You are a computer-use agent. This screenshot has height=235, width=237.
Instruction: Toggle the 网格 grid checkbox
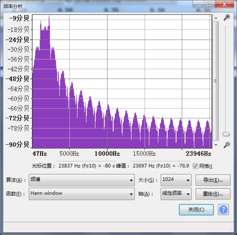click(195, 166)
